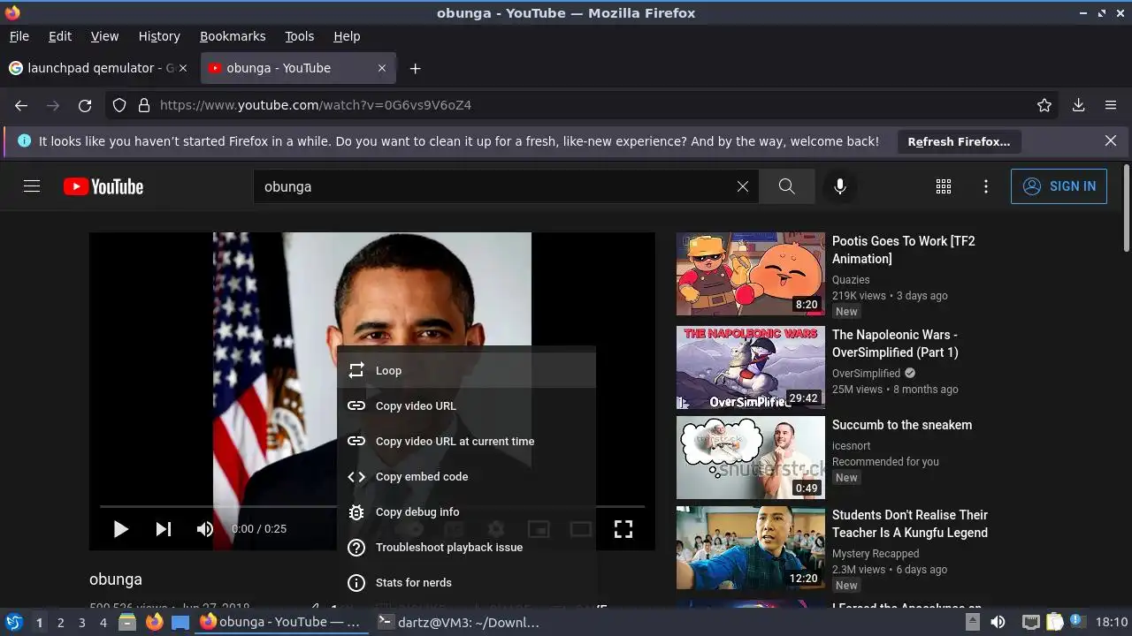This screenshot has height=636, width=1132.
Task: Visit the OverSimplified channel link
Action: tap(866, 374)
